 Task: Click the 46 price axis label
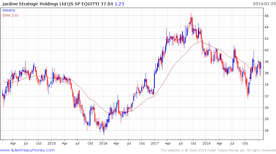(x=266, y=16)
